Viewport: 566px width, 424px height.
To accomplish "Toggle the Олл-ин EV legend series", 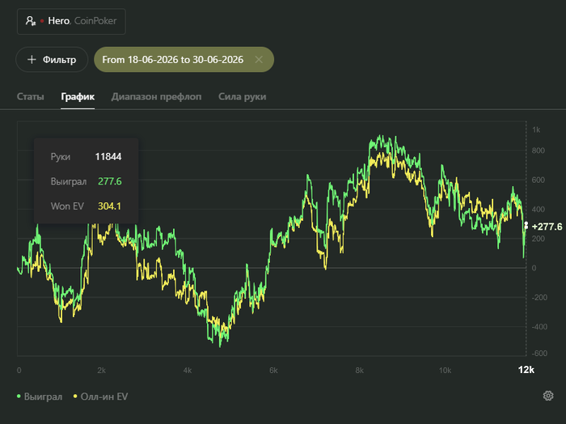I will click(x=100, y=396).
